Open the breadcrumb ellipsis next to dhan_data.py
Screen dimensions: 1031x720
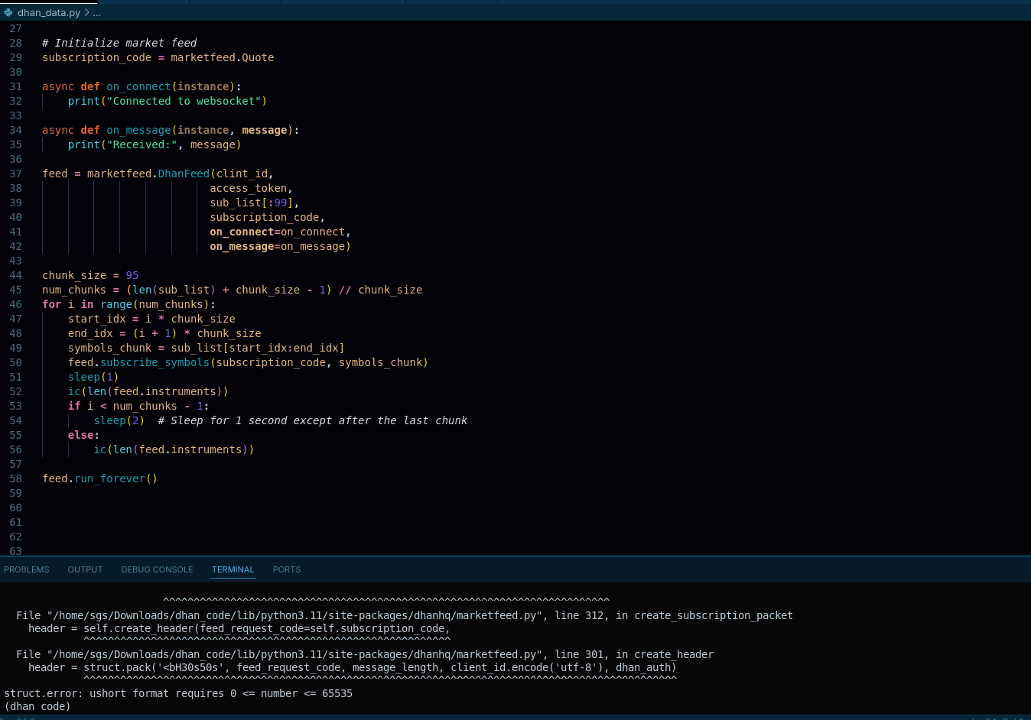[96, 12]
